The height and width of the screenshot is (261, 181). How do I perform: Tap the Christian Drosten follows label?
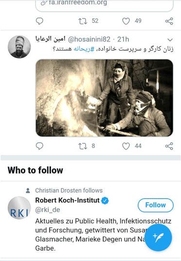pyautogui.click(x=69, y=190)
